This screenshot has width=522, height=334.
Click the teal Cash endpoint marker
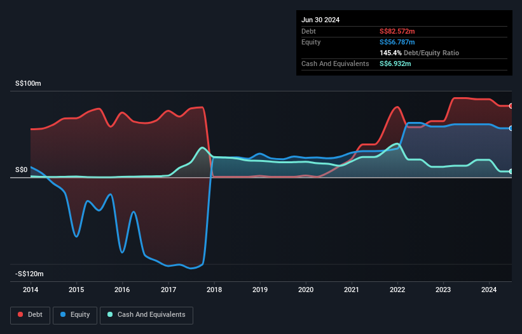[x=511, y=171]
